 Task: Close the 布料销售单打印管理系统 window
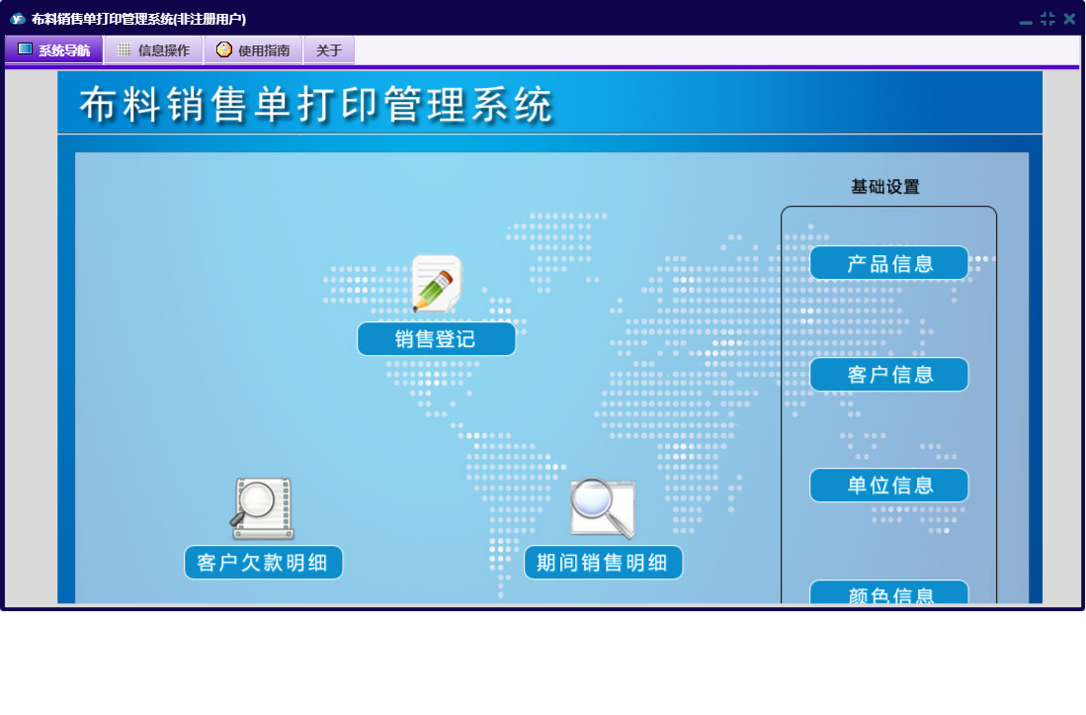1069,19
